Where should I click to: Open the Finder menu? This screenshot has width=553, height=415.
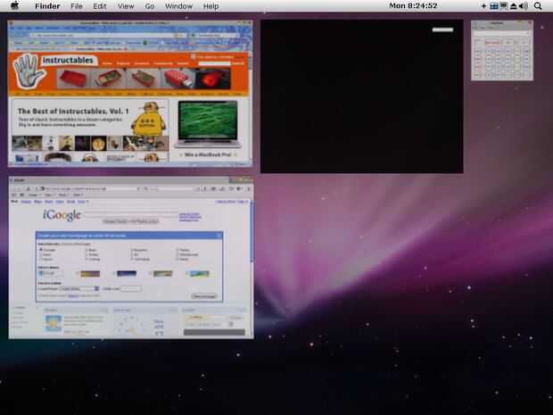pyautogui.click(x=47, y=6)
